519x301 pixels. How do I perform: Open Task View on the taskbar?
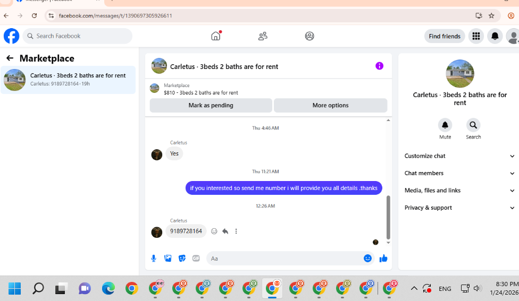click(x=61, y=288)
